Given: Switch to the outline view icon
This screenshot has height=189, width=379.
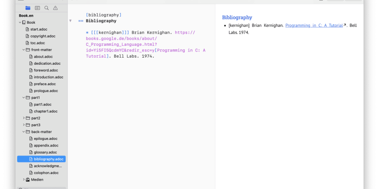Looking at the screenshot, I should 37,8.
